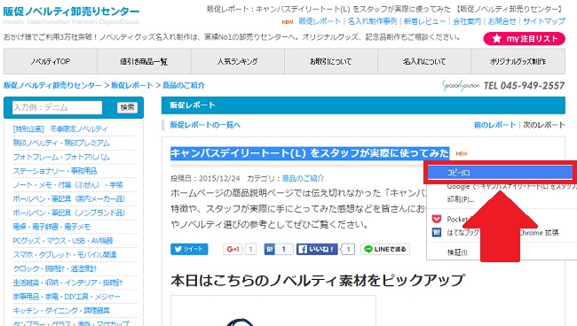Click the Facebook いいね! button
Viewport: 577px width, 326px height.
pyautogui.click(x=317, y=249)
